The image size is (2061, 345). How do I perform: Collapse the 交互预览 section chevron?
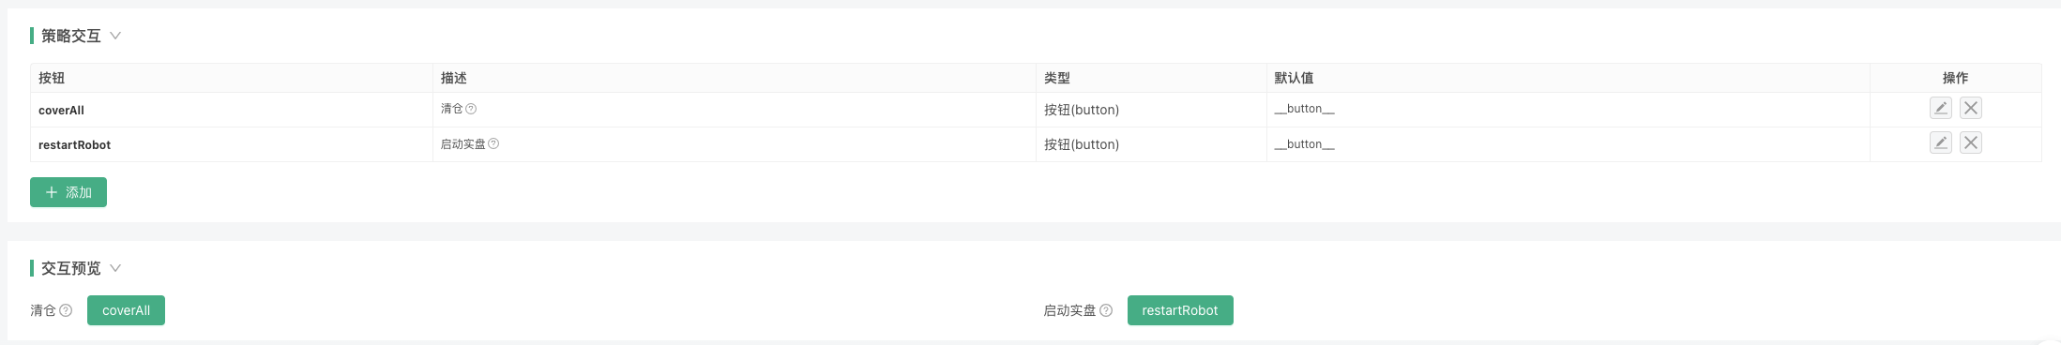point(115,268)
